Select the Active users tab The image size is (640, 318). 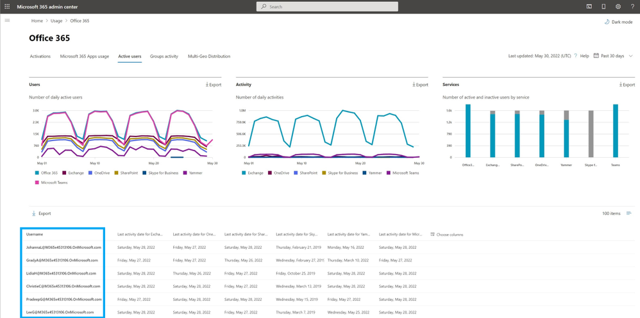[130, 56]
